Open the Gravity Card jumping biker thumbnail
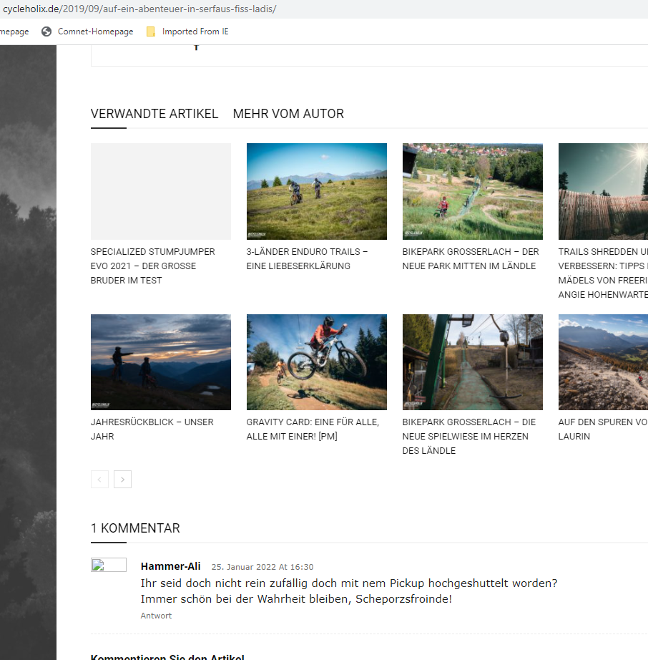Viewport: 648px width, 660px height. pos(316,362)
